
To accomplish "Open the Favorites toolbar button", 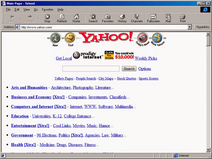I will pos(108,19).
